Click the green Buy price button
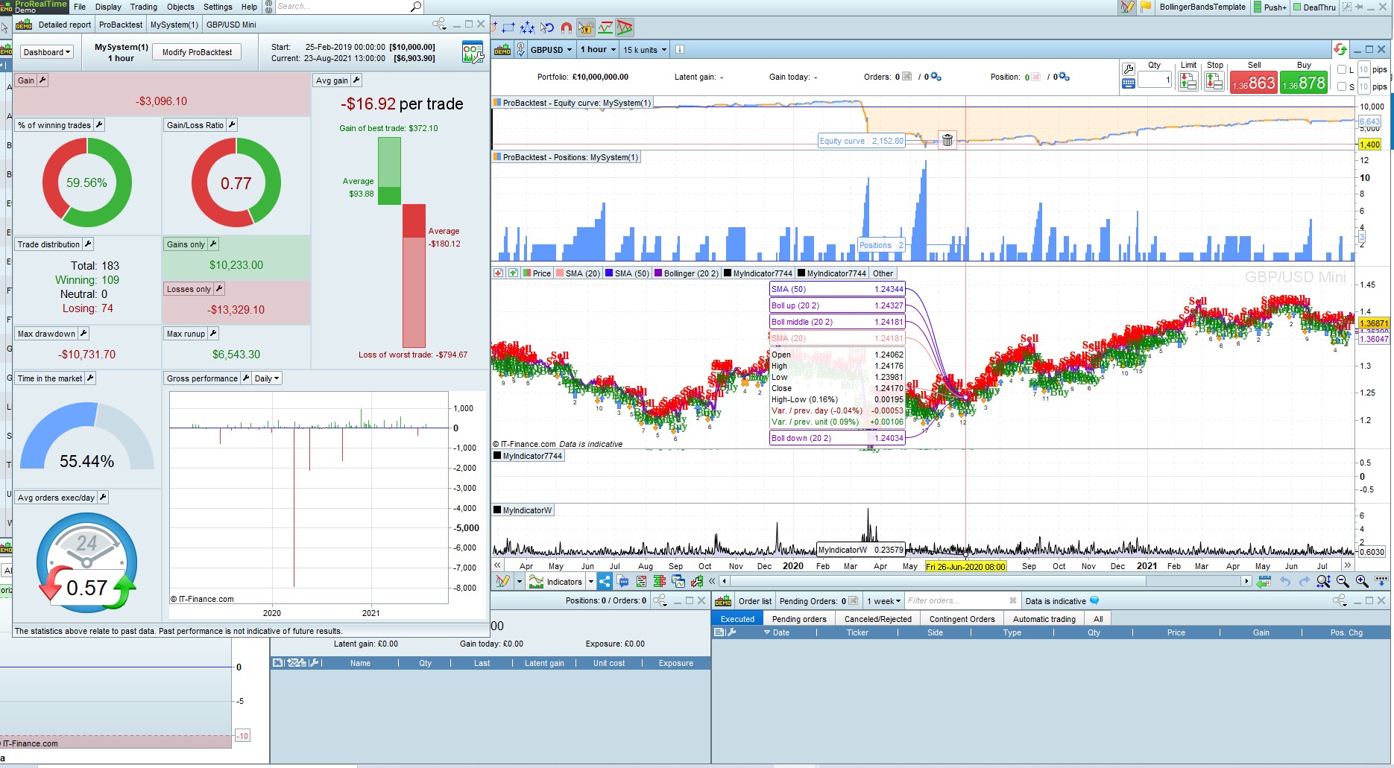Screen dimensions: 1394x768 (x=1303, y=83)
